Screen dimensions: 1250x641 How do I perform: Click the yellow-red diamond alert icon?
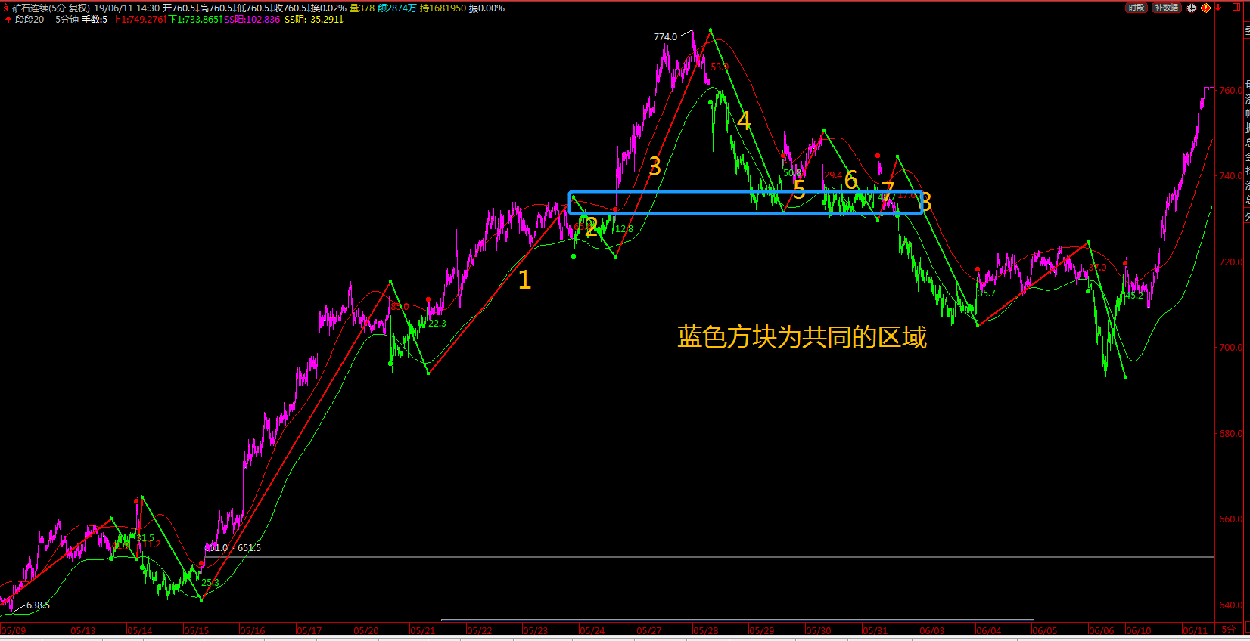1205,8
